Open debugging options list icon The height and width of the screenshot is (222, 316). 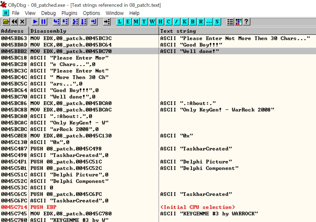pos(230,22)
